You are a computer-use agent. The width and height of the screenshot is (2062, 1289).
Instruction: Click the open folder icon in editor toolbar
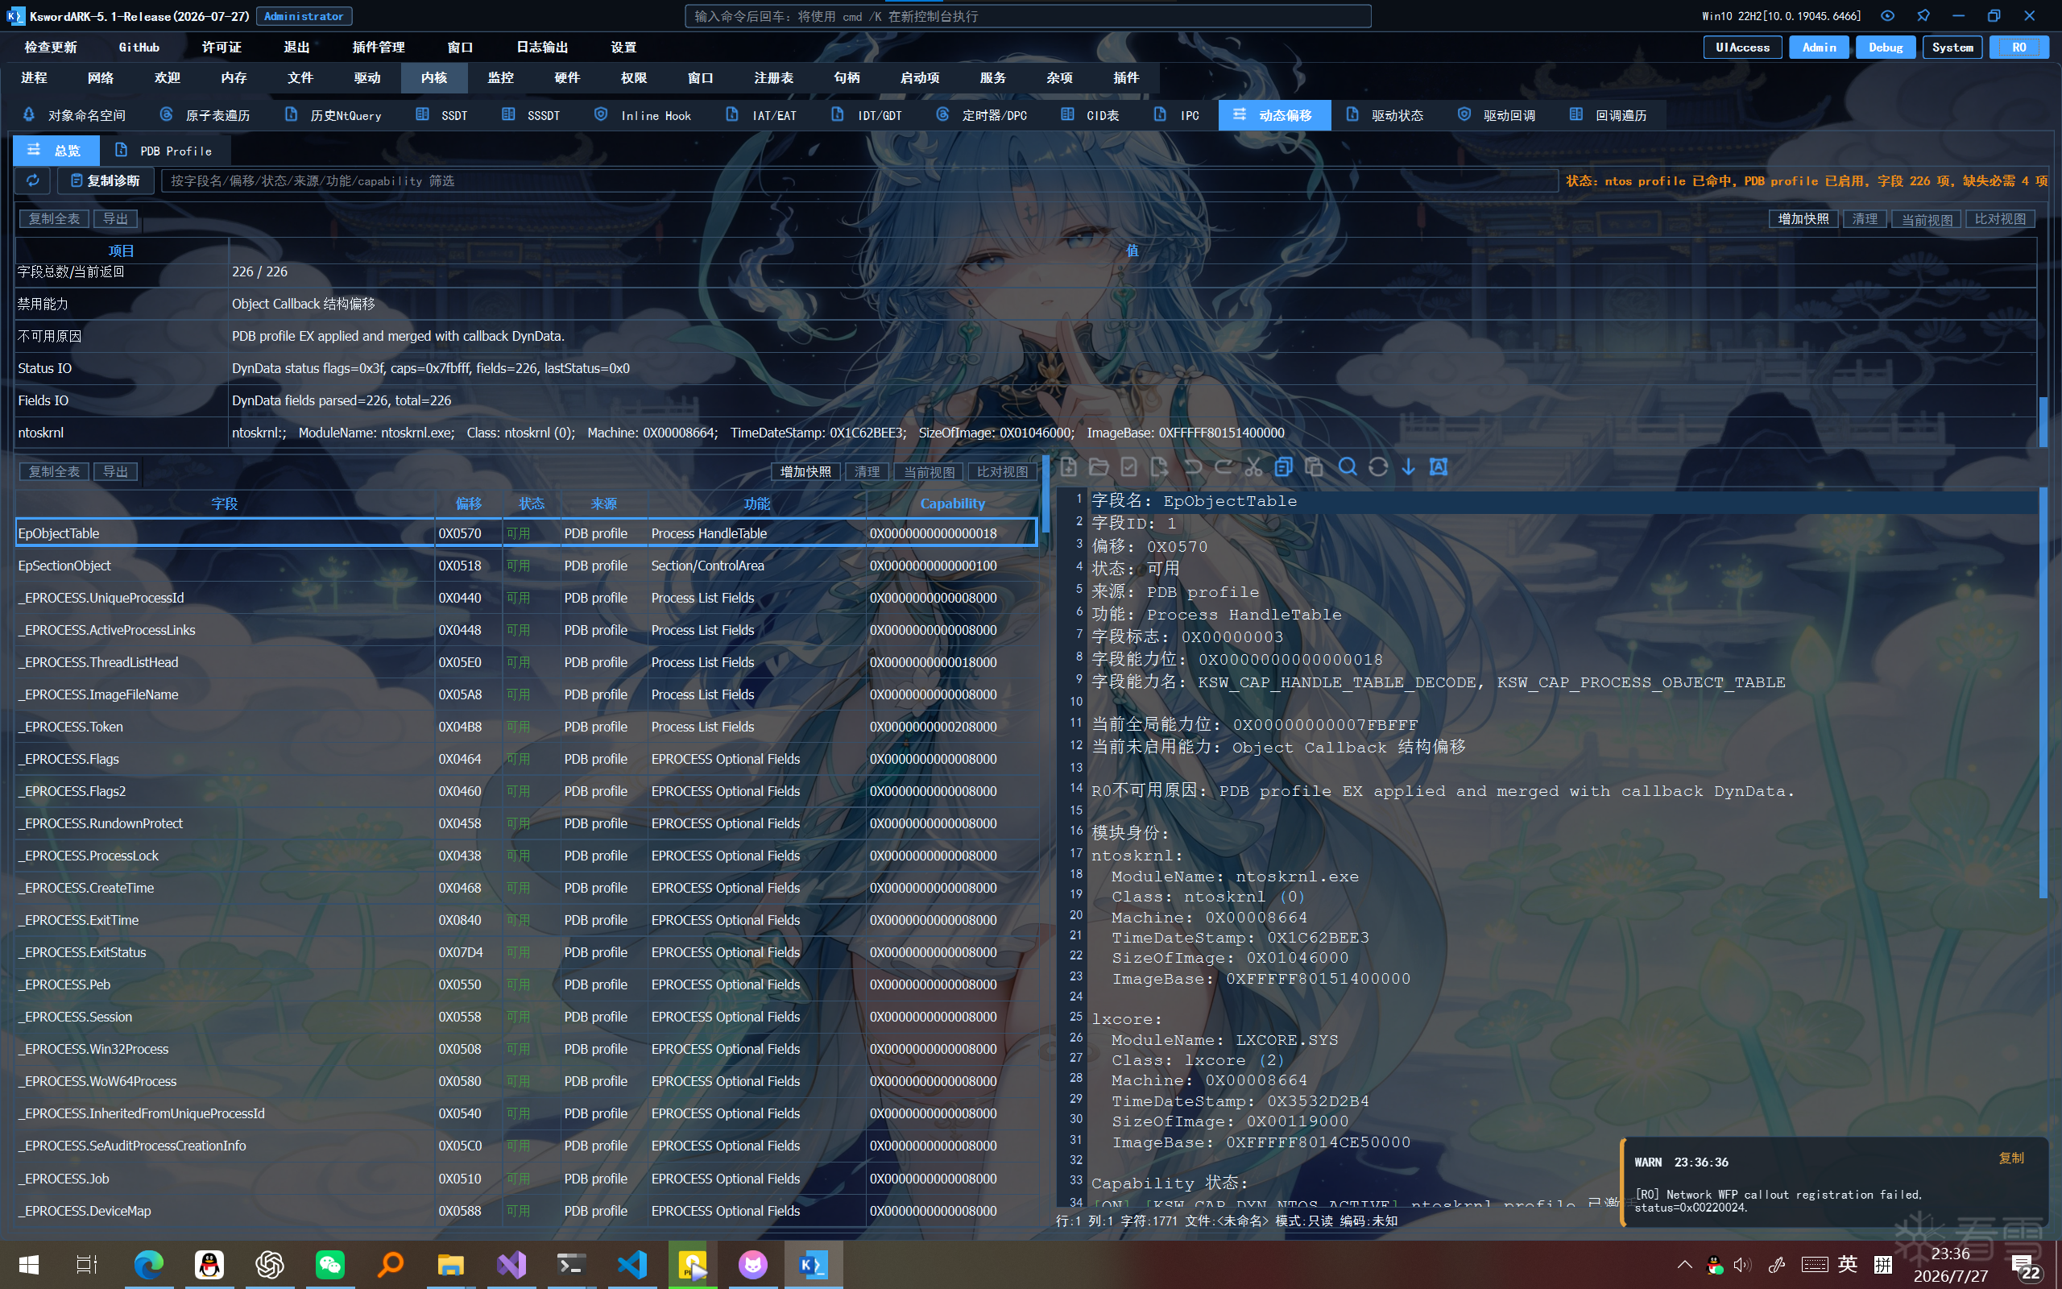(x=1099, y=466)
